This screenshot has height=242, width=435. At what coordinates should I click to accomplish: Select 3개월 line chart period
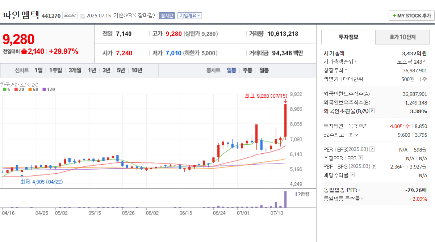[75, 70]
